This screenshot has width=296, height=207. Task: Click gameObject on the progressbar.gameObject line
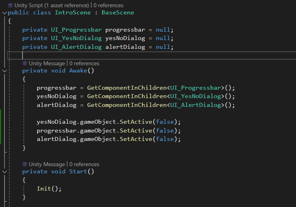pos(98,131)
